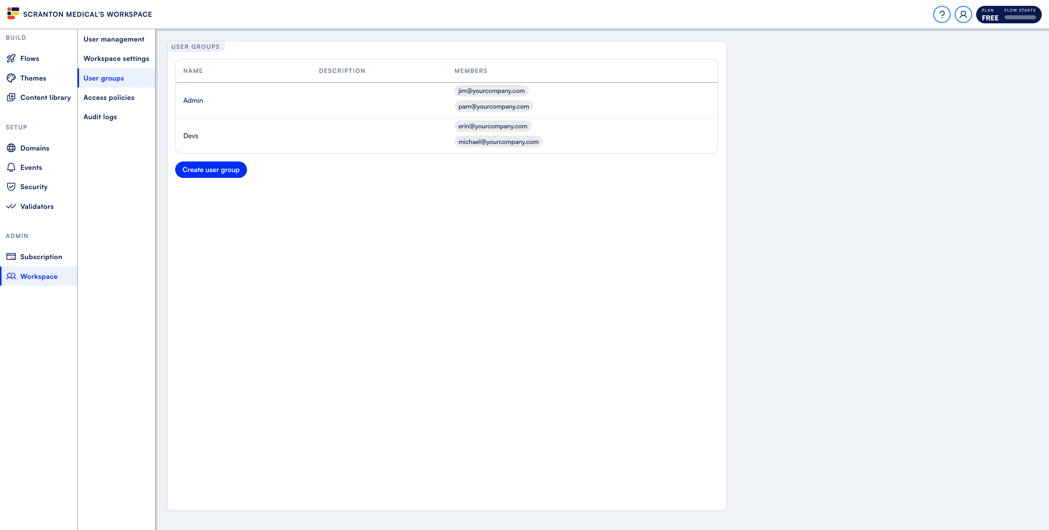1049x530 pixels.
Task: Click the Flows rocket icon
Action: (x=11, y=58)
